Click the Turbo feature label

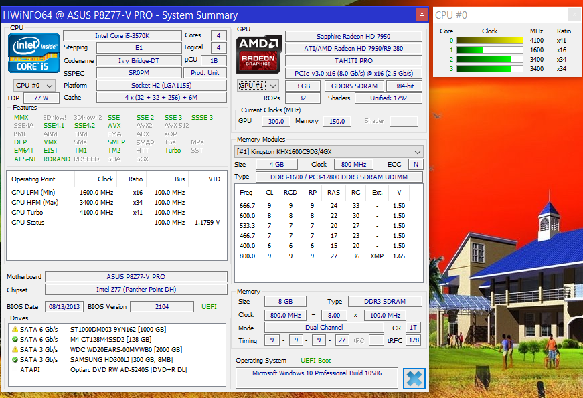point(173,151)
